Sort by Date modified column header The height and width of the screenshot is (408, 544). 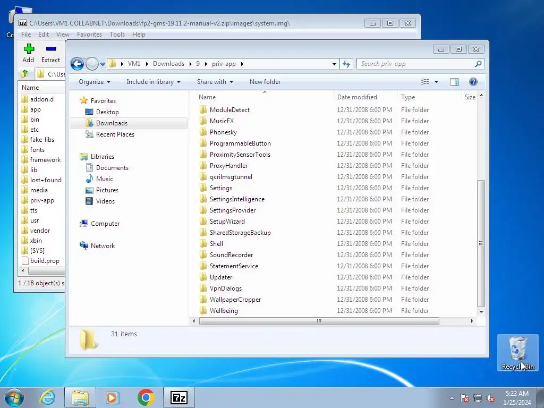pyautogui.click(x=365, y=97)
